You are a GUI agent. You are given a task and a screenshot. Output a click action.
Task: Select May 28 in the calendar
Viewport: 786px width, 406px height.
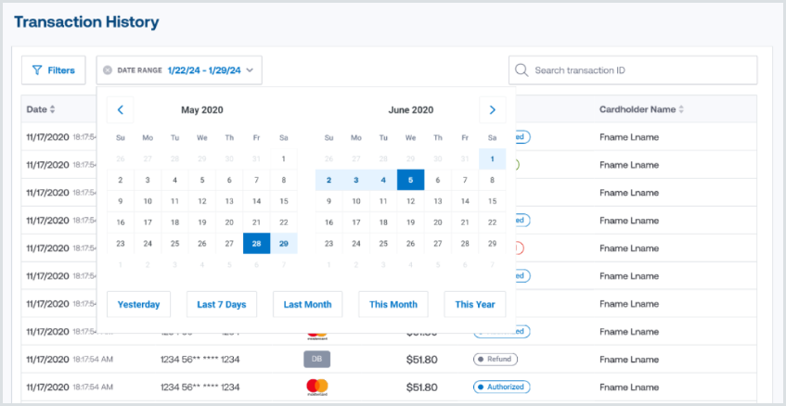tap(257, 244)
